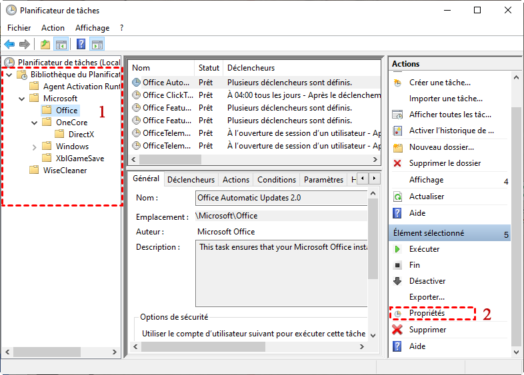
Task: Collapse the Microsoft folder tree node
Action: [21, 99]
